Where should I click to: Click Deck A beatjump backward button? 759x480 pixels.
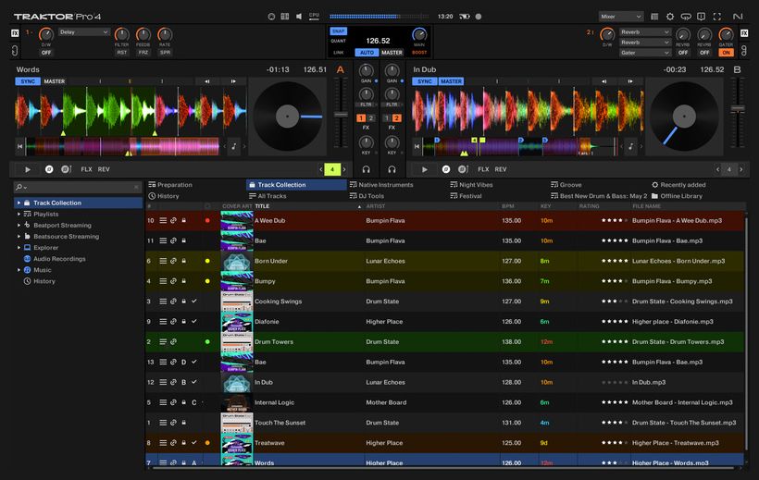pos(207,81)
